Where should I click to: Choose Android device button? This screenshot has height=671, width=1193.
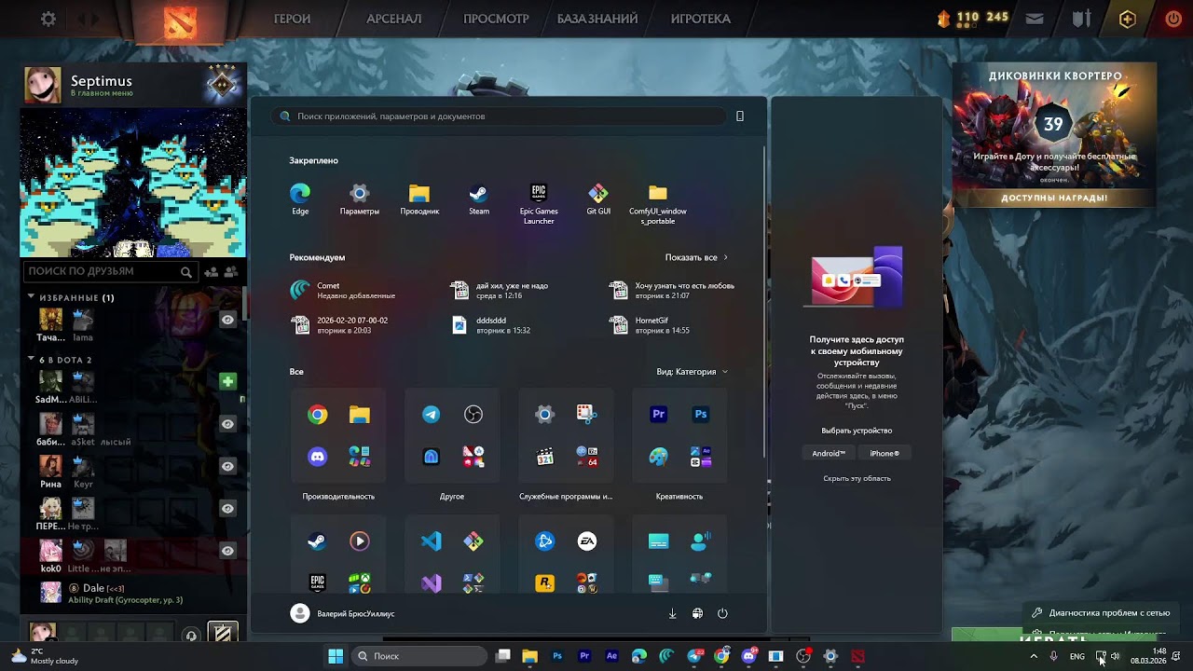[829, 454]
